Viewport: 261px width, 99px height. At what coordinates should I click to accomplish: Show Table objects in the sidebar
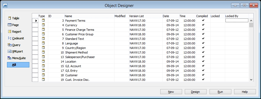(14, 18)
